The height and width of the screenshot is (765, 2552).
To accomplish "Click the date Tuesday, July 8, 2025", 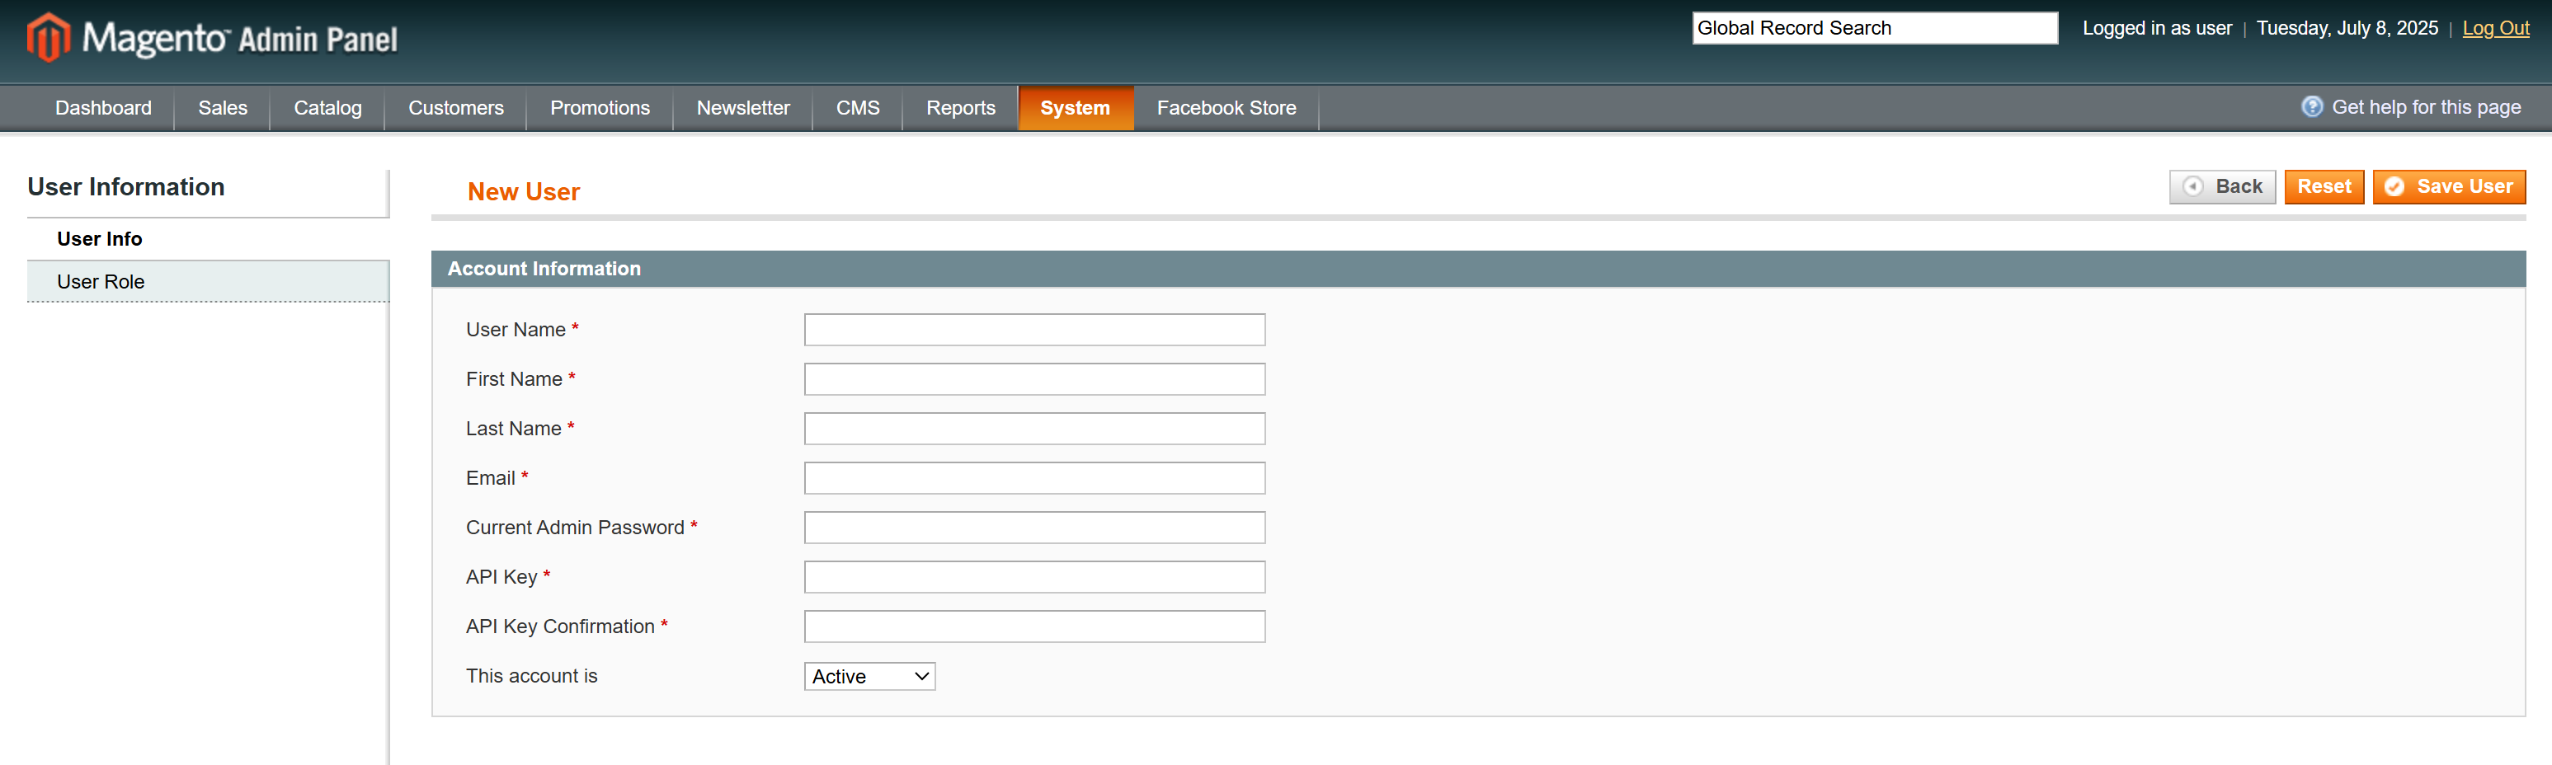I will click(x=2347, y=28).
